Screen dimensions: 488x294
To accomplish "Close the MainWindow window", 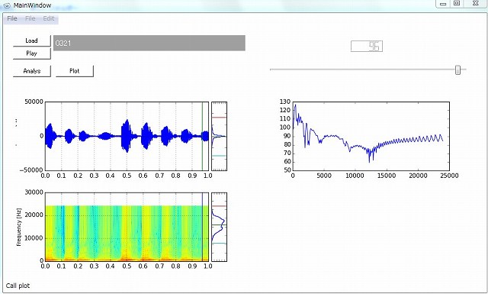I will (476, 4).
